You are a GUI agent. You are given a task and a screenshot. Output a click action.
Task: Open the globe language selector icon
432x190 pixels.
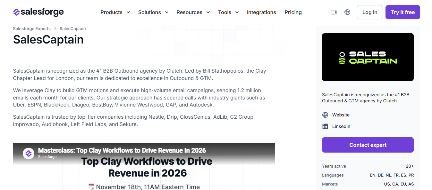coord(347,12)
